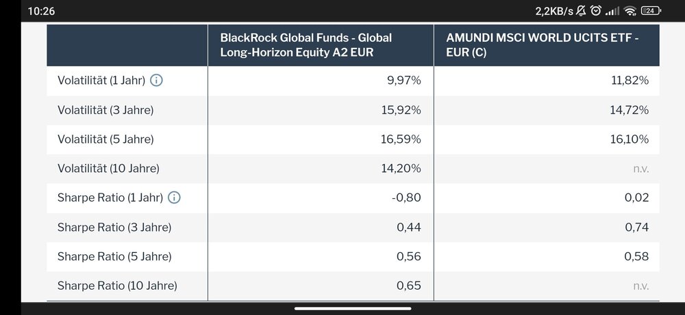Screen dimensions: 685x315
Task: Click the 9,97% BlackRock volatility value
Action: [404, 81]
